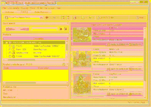Click More link for New Fountain card
This screenshot has height=107, width=151.
(135, 69)
